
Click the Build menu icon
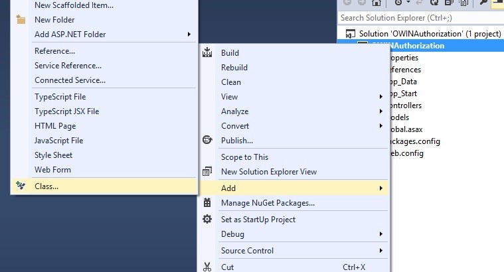click(x=207, y=52)
